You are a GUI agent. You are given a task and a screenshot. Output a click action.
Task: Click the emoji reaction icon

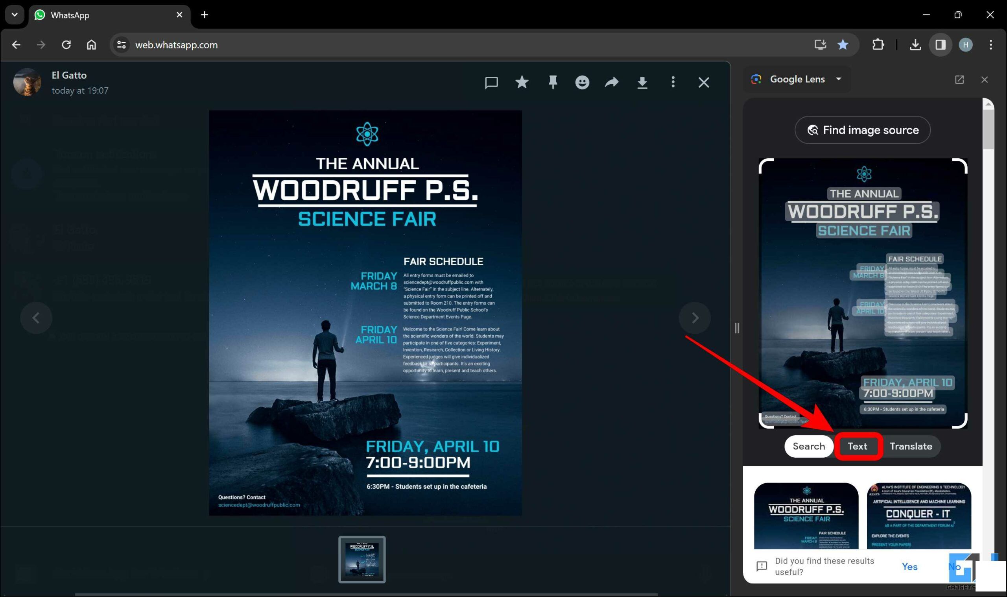[x=582, y=82]
